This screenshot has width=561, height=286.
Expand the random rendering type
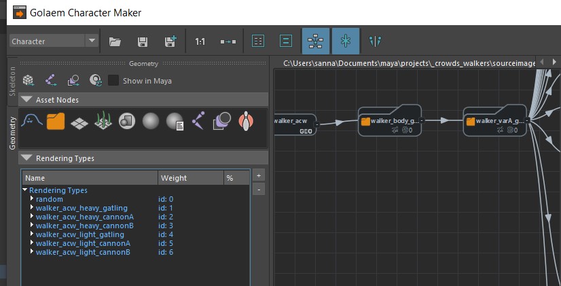(x=32, y=198)
